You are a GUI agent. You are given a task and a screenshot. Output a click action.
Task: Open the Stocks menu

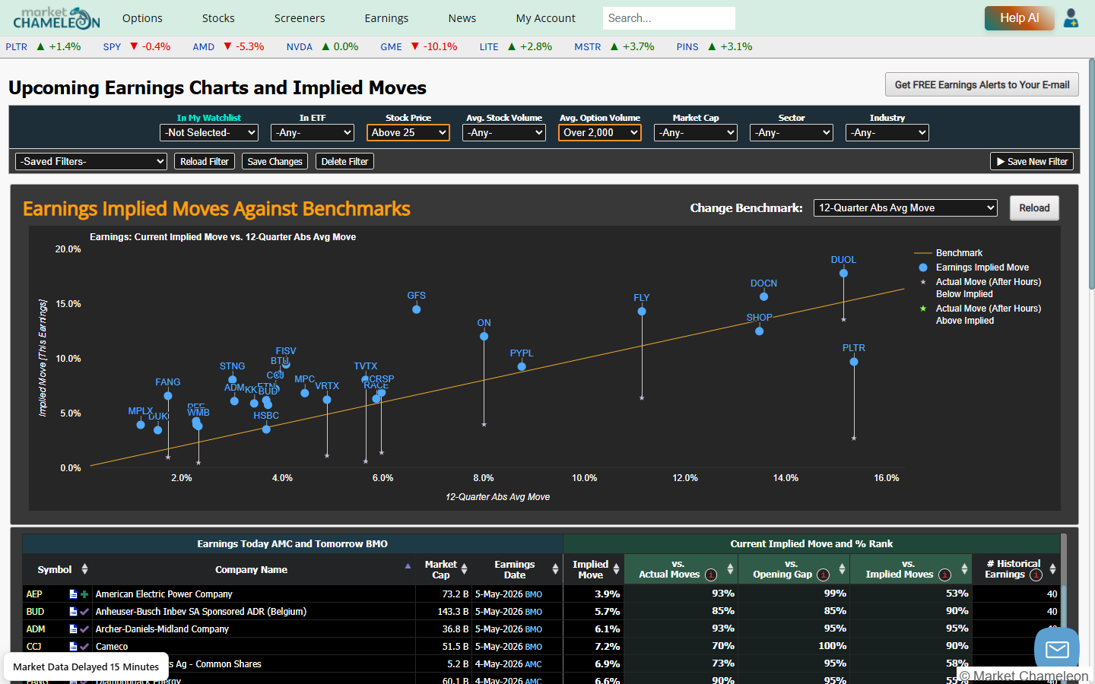click(x=218, y=18)
